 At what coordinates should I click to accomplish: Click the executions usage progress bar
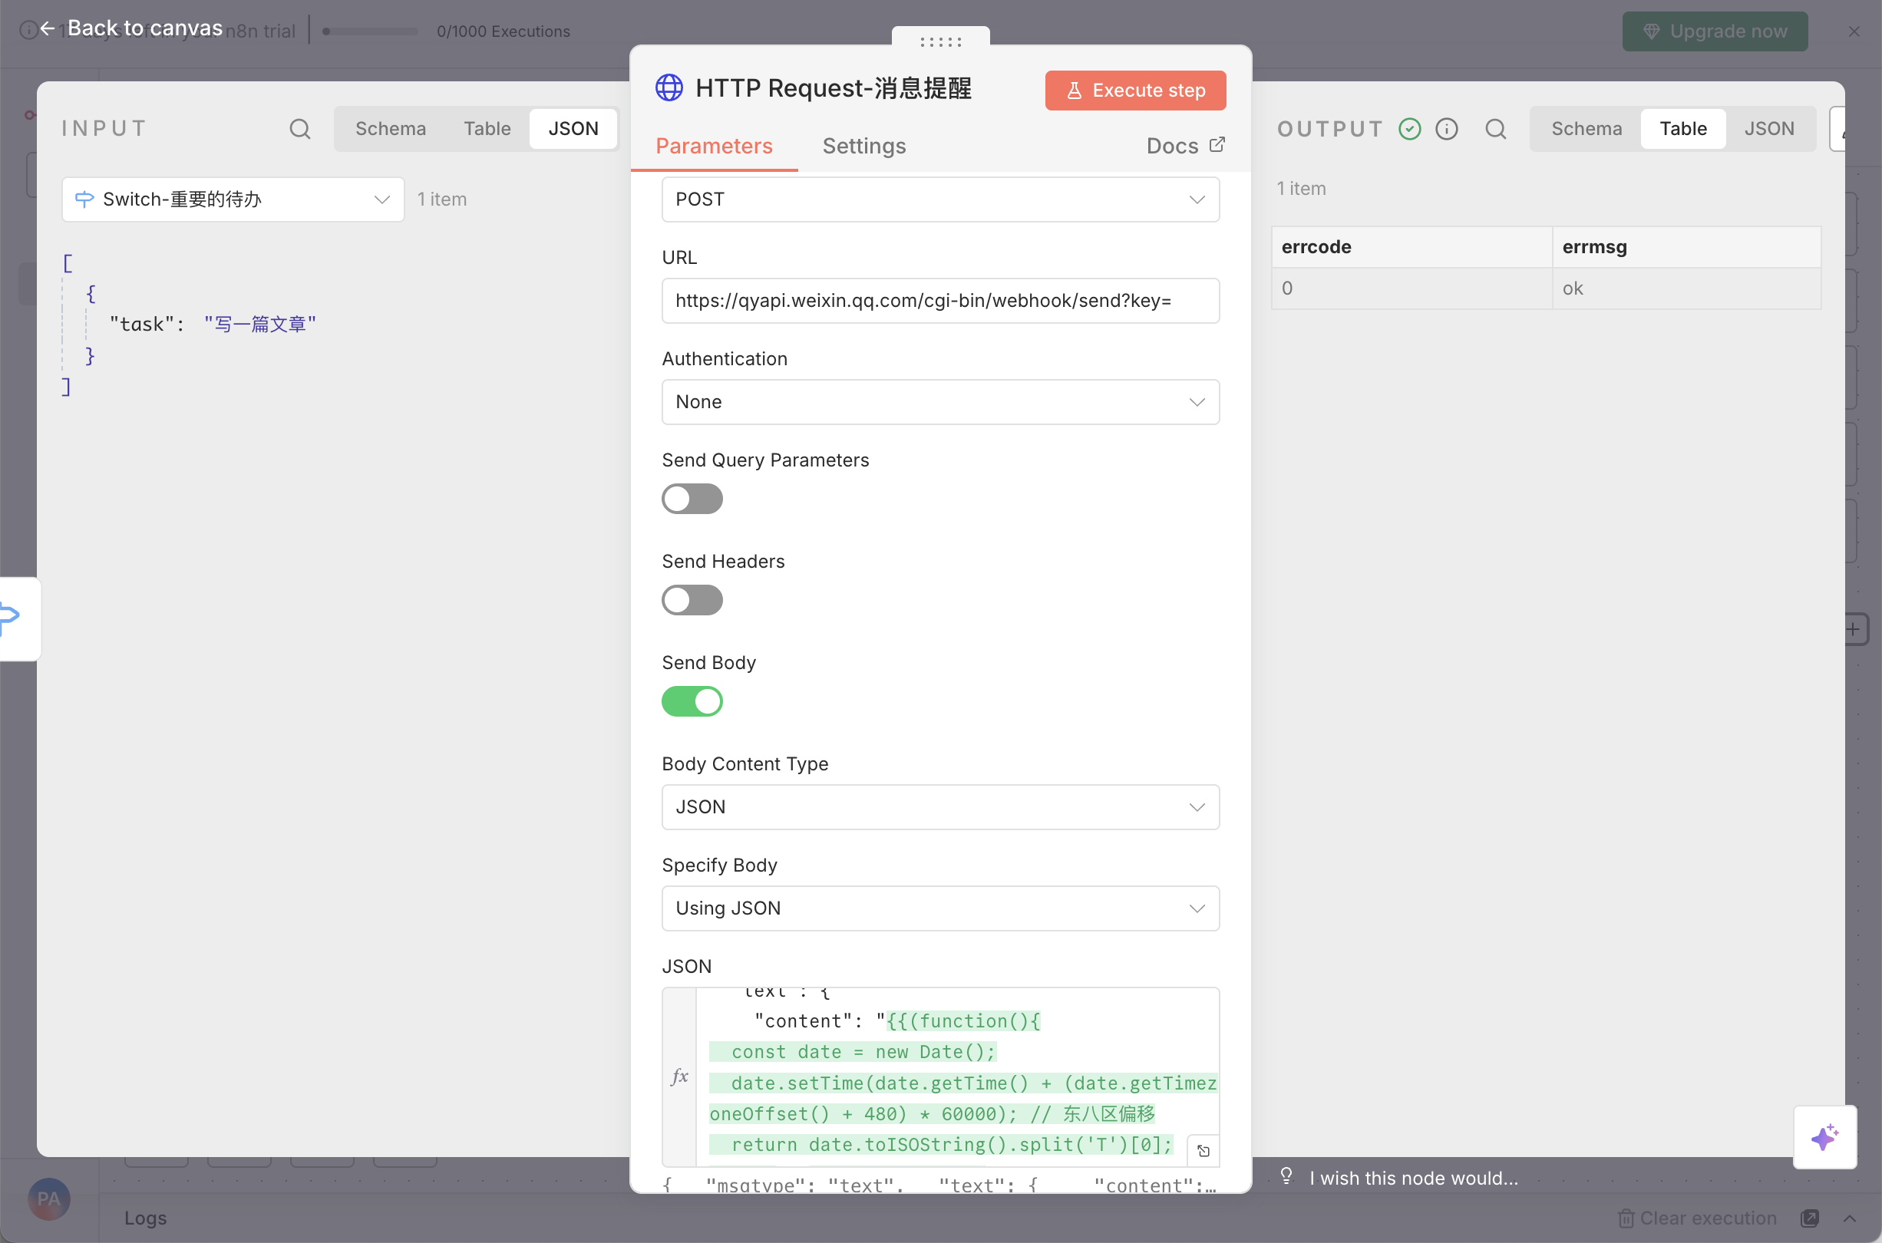point(371,31)
